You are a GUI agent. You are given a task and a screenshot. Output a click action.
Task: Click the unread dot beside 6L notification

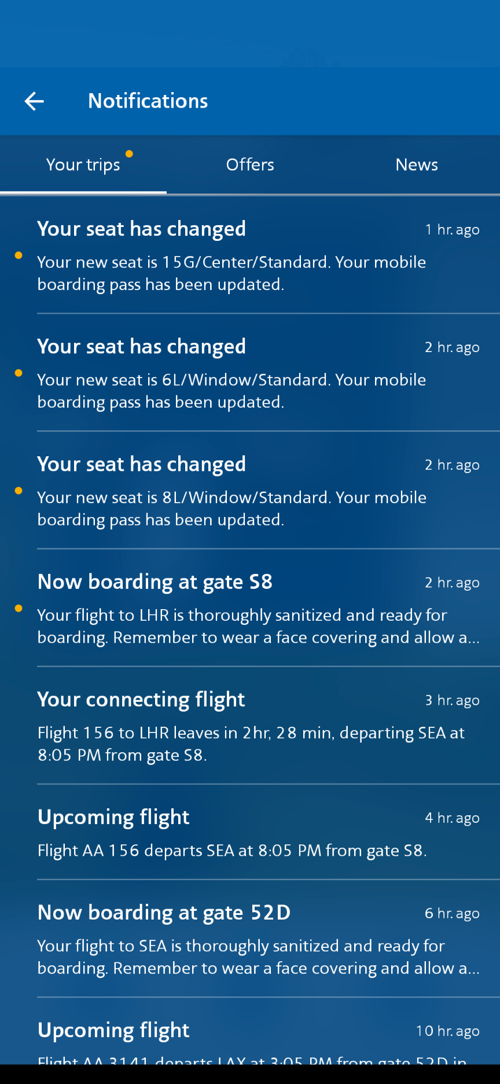tap(19, 373)
